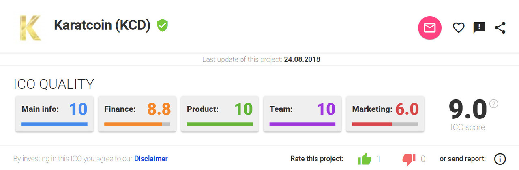The width and height of the screenshot is (519, 170).
Task: Select the Marketing 6.0 score card
Action: pos(385,113)
